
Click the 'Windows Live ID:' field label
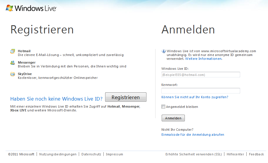coord(175,69)
